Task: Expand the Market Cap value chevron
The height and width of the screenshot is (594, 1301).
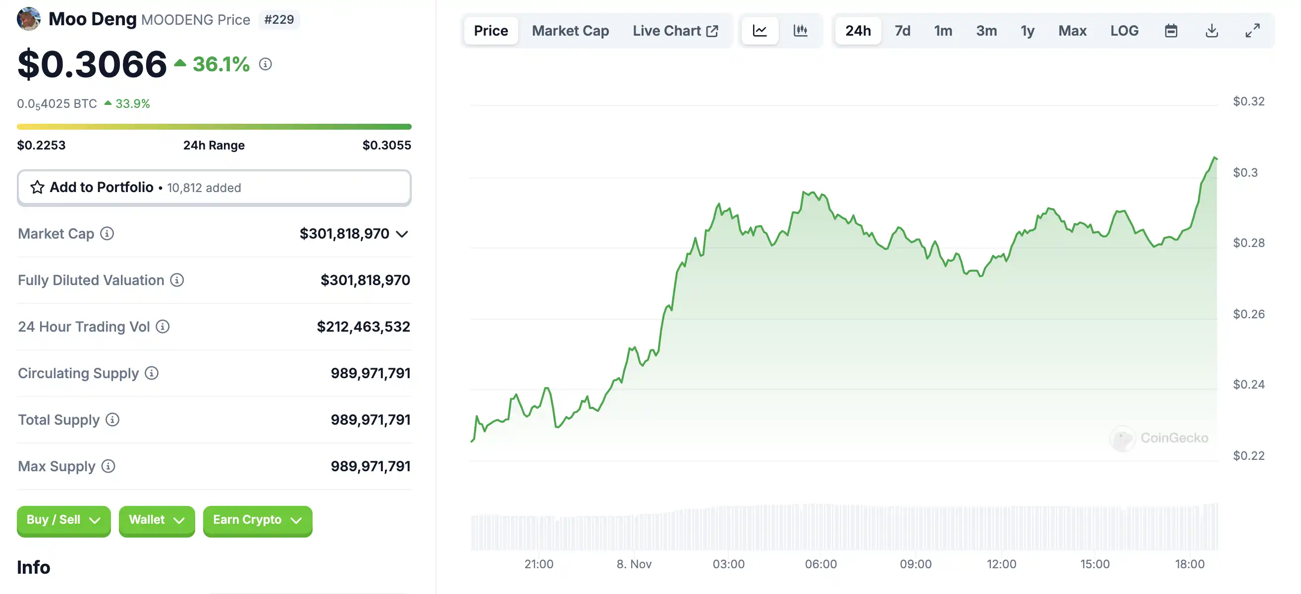Action: (x=402, y=234)
